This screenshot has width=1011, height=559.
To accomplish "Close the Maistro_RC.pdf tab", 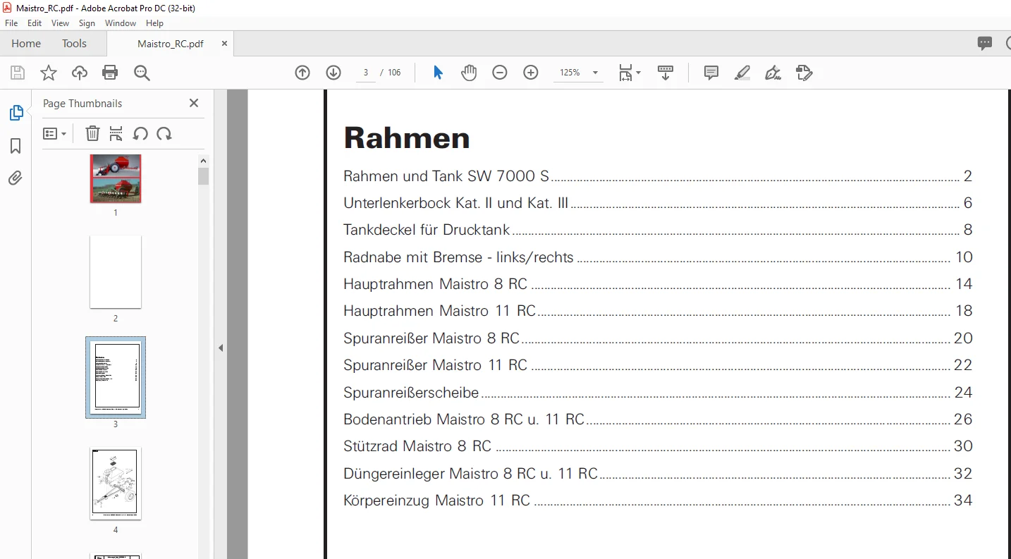I will [x=224, y=44].
